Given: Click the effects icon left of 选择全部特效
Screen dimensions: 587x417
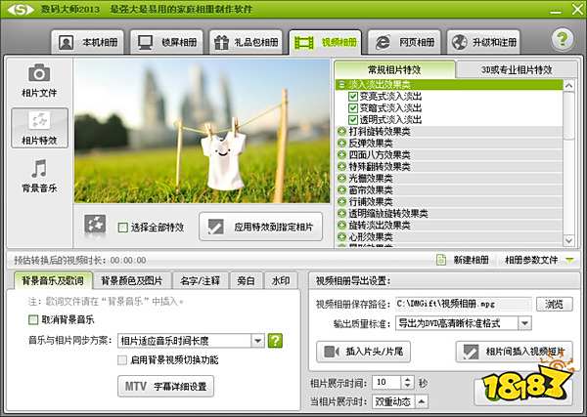Looking at the screenshot, I should 94,226.
